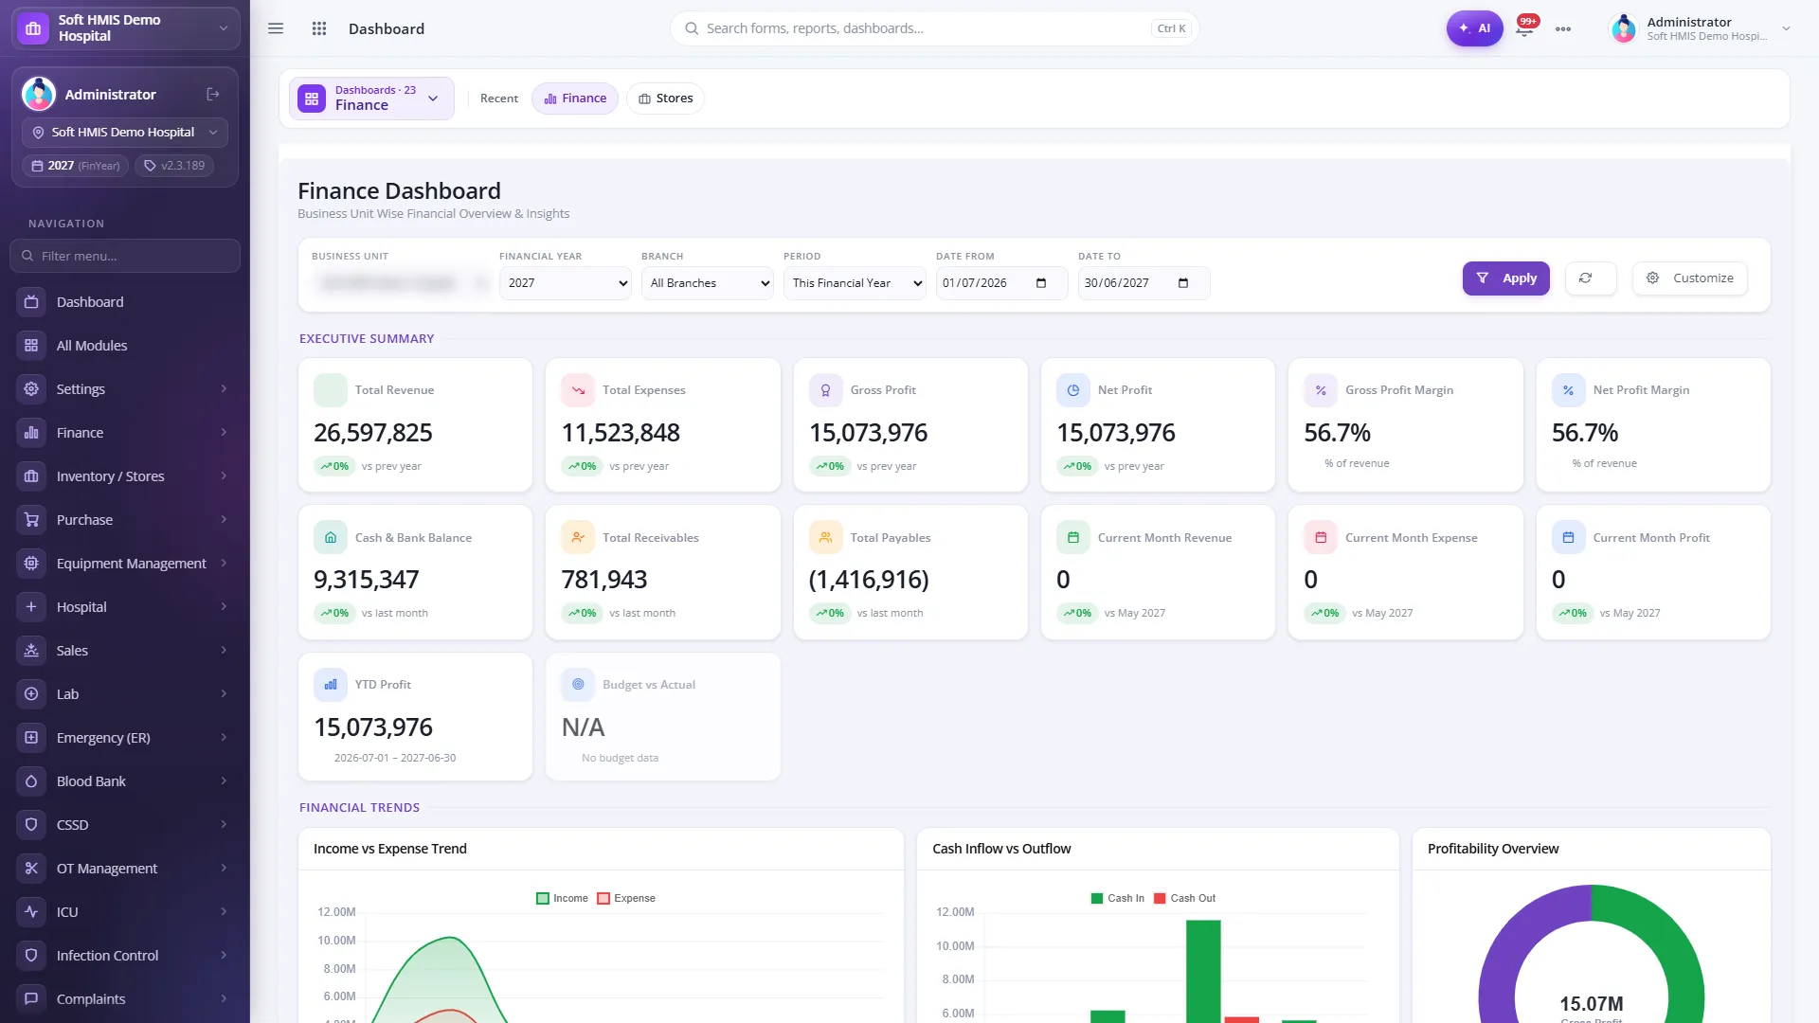Open the three-dots more options icon

pos(1563,28)
